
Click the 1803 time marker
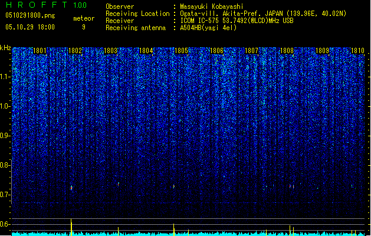110,51
